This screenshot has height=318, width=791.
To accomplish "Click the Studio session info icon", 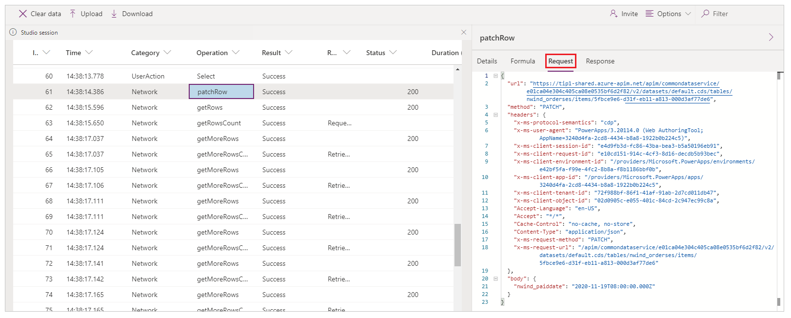I will (x=13, y=32).
